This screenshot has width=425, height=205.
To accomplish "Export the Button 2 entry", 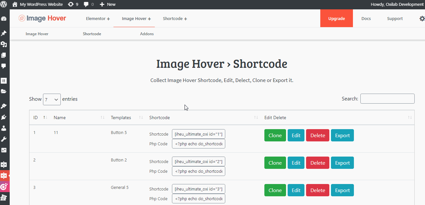I will click(x=342, y=163).
